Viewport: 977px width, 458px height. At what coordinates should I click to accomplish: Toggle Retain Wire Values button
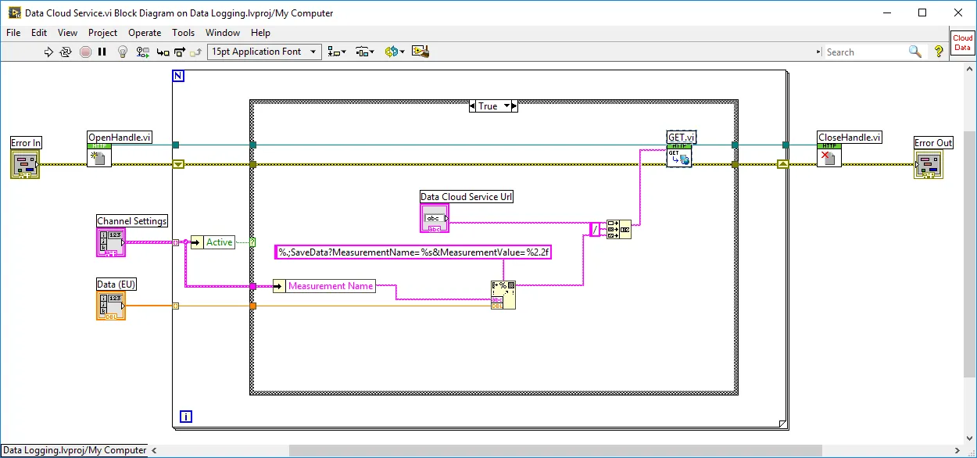(142, 52)
